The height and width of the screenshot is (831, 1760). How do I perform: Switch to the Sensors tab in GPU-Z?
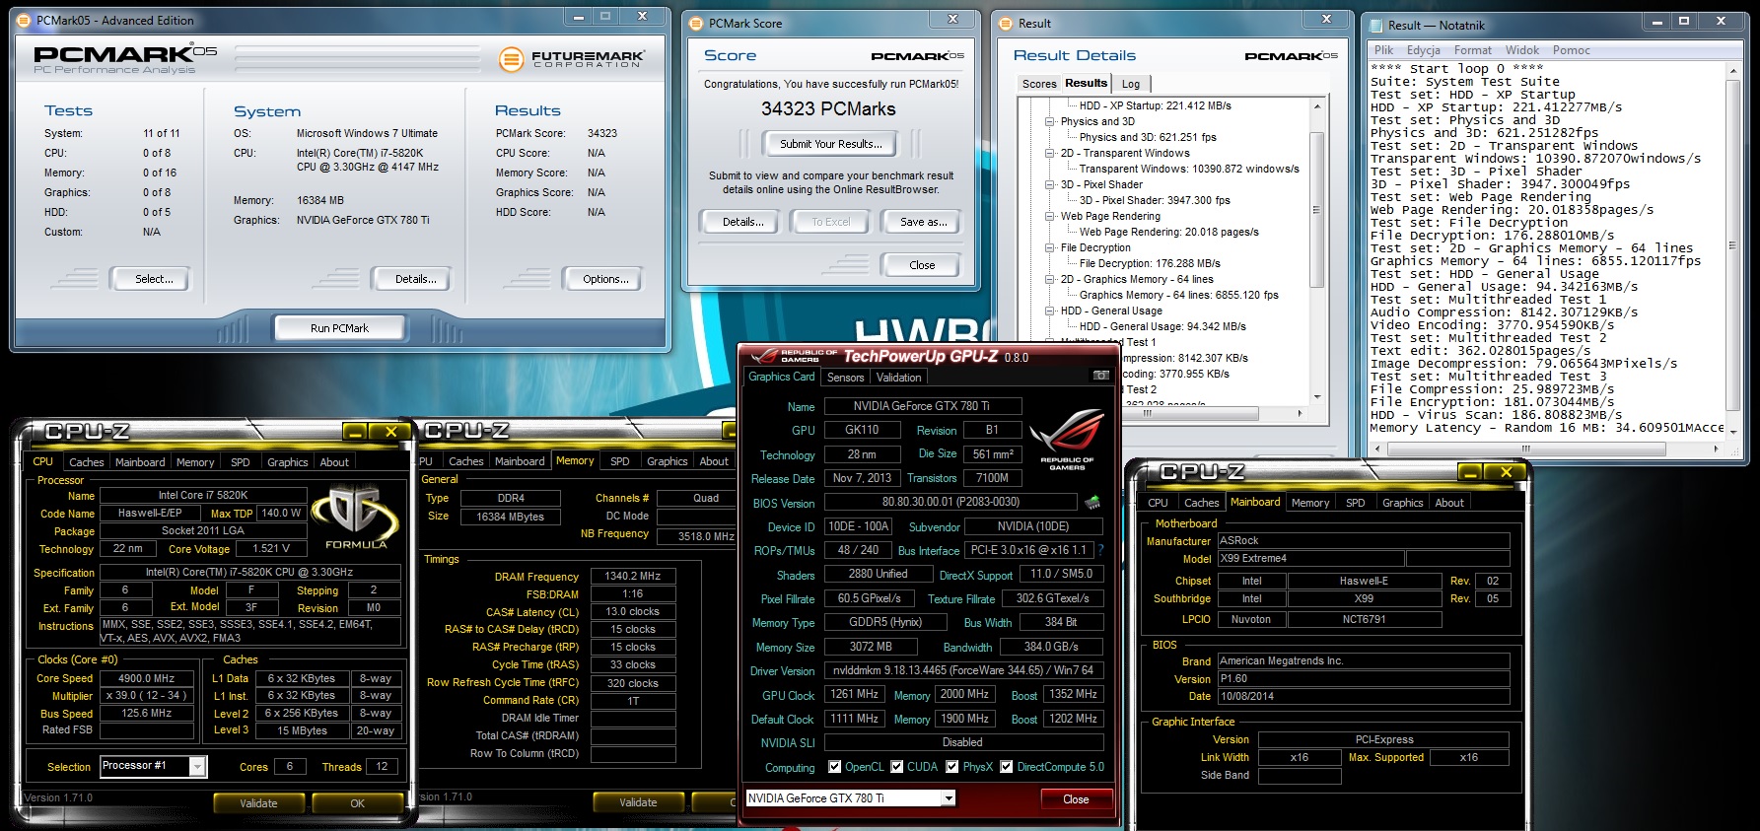click(845, 378)
